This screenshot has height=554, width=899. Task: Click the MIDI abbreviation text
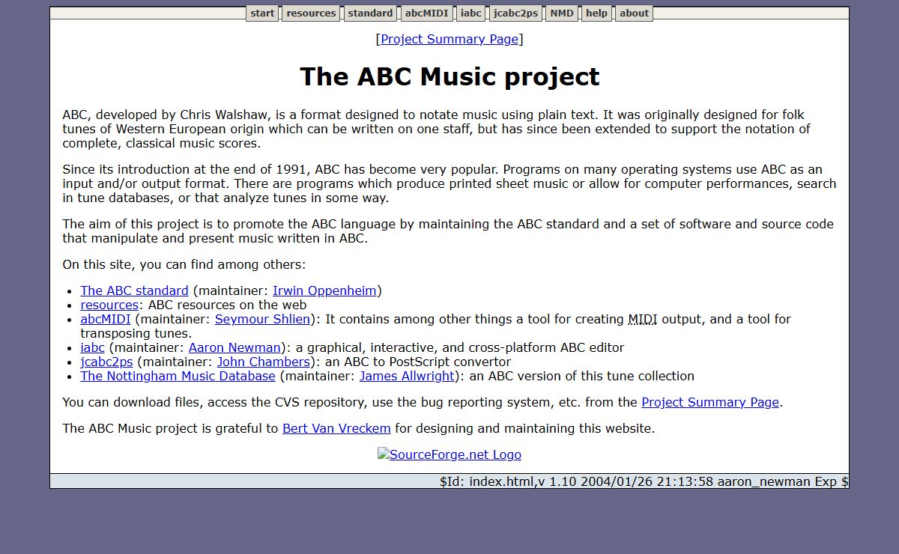point(642,319)
